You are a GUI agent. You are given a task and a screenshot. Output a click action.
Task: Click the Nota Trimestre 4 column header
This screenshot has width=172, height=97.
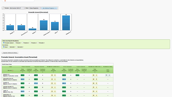point(77,71)
